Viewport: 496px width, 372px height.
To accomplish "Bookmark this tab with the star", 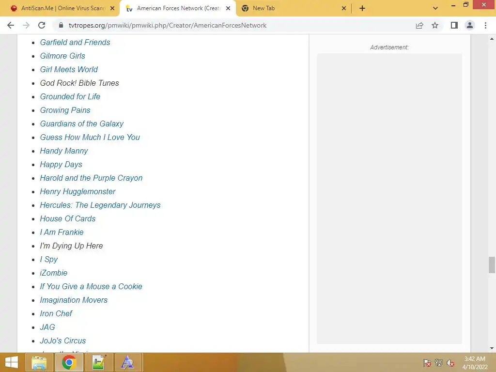I will point(435,25).
